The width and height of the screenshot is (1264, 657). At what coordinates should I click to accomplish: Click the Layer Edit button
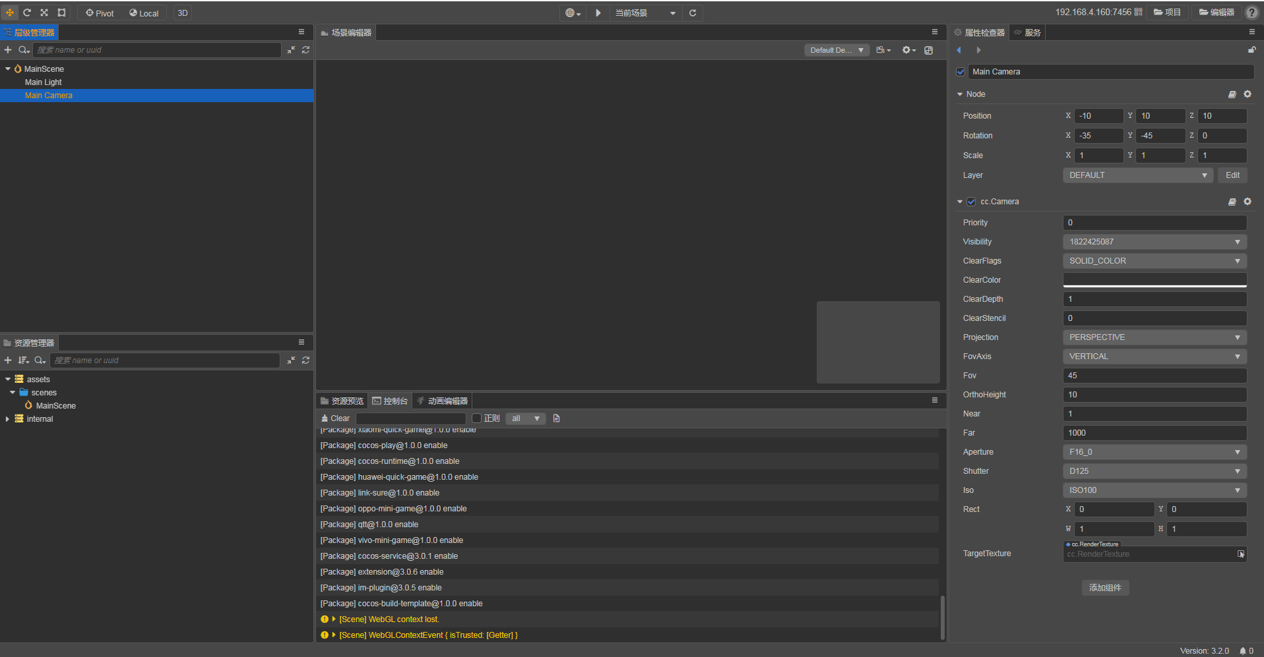point(1232,175)
